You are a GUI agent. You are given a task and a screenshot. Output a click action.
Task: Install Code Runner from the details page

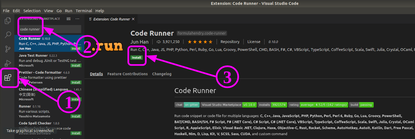pos(136,58)
